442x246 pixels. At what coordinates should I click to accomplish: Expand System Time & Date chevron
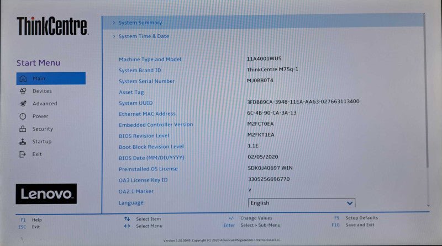pos(114,36)
